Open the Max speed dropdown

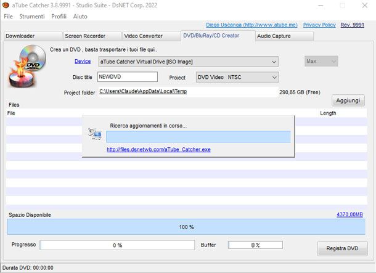pos(333,62)
